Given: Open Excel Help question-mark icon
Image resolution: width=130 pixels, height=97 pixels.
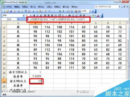Looking at the screenshot, I should click(93, 11).
